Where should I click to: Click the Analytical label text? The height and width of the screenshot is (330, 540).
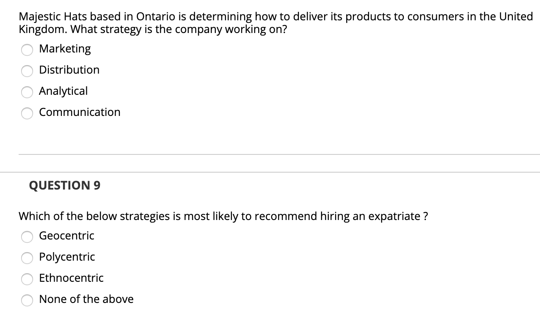click(63, 91)
